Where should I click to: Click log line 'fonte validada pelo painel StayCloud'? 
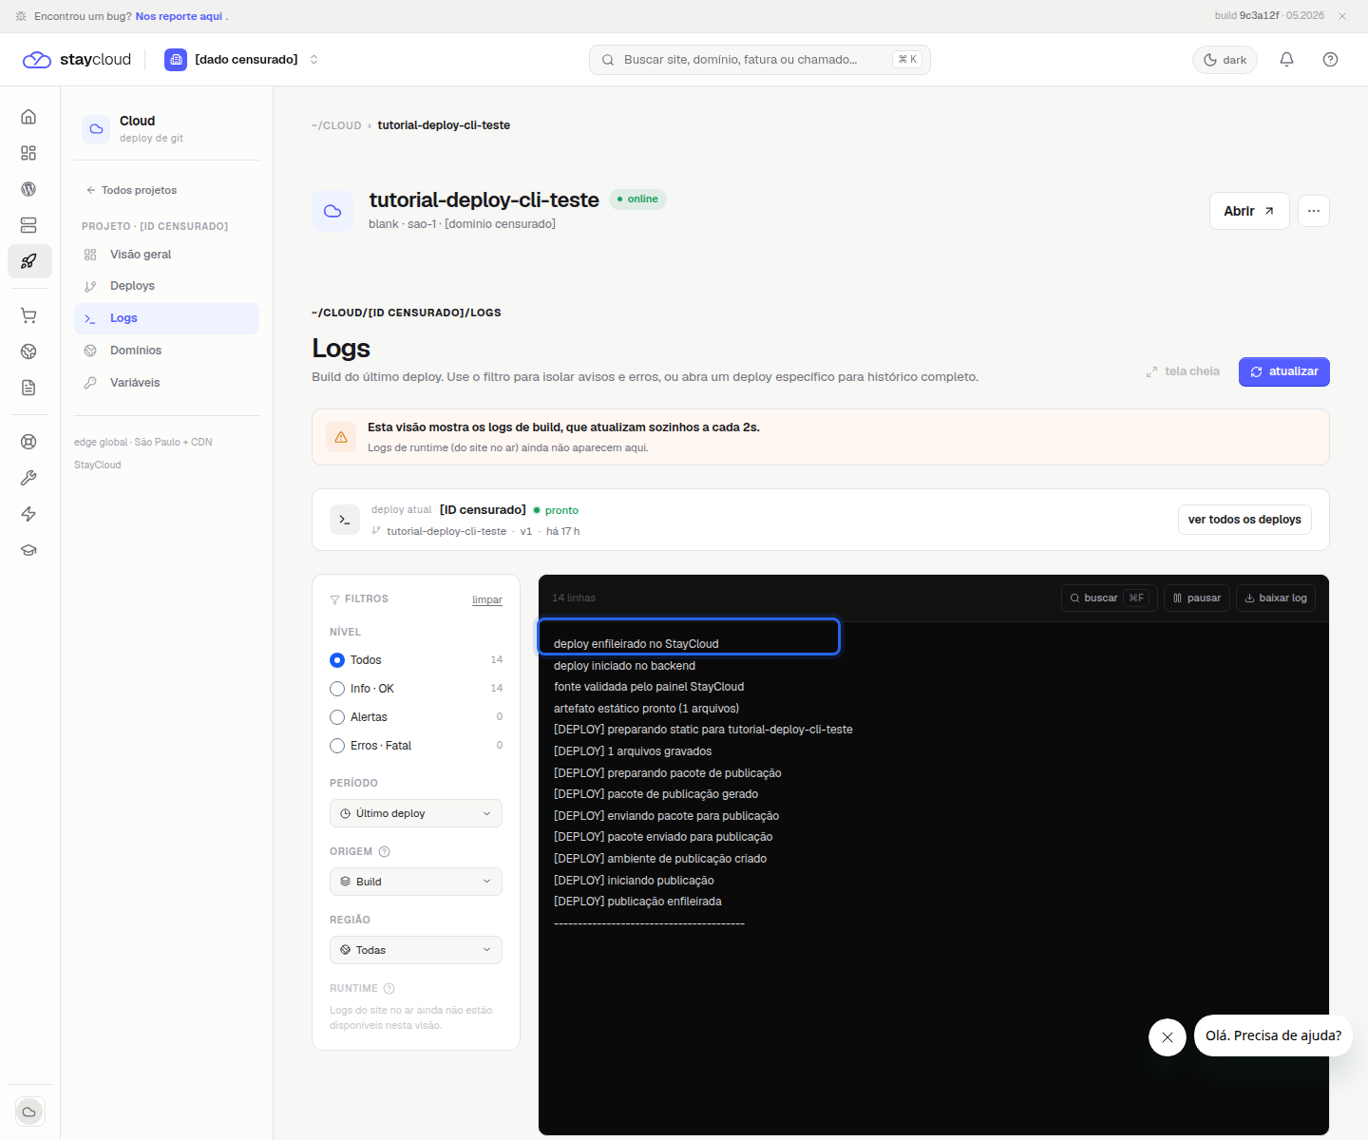649,687
